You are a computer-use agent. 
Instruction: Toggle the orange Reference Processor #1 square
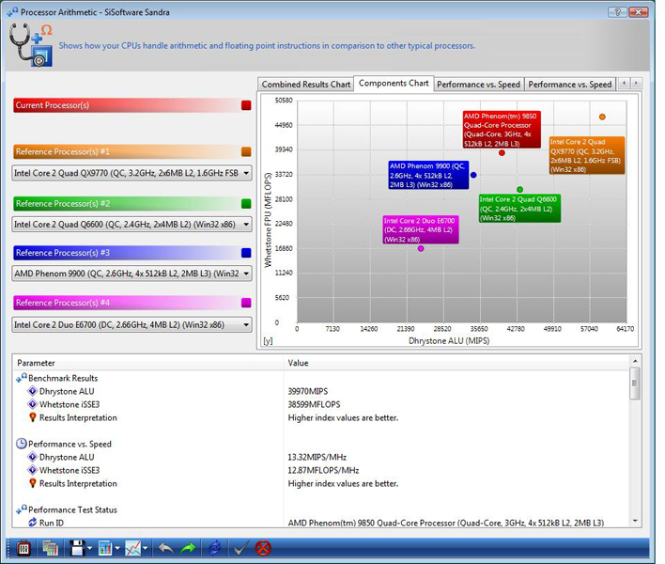(246, 152)
